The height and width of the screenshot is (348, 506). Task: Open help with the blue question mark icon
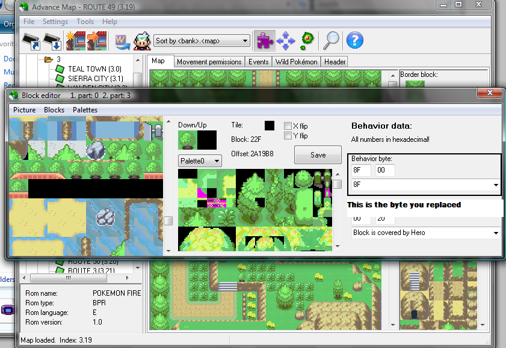[354, 41]
